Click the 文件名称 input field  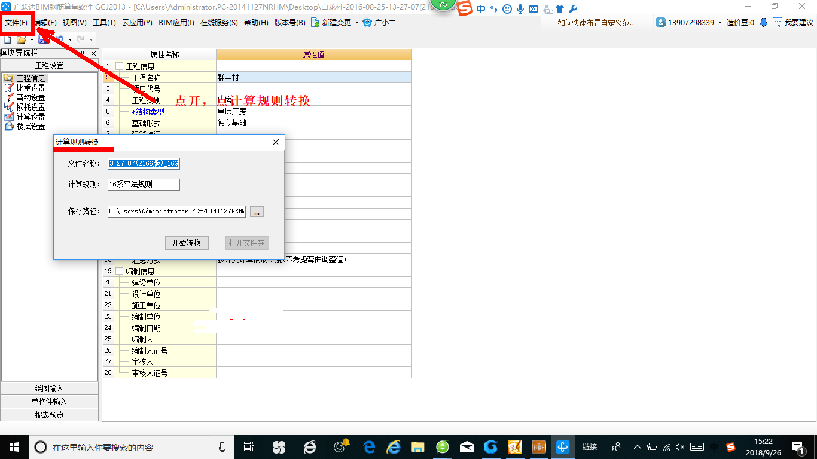pyautogui.click(x=144, y=164)
